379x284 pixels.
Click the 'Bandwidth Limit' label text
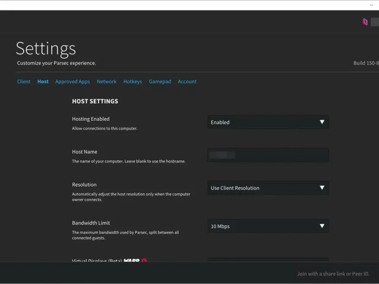click(x=91, y=223)
